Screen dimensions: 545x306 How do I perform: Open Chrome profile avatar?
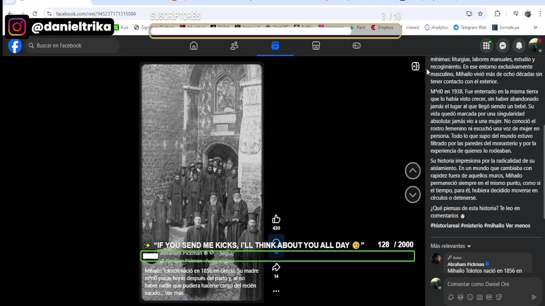coord(528,14)
